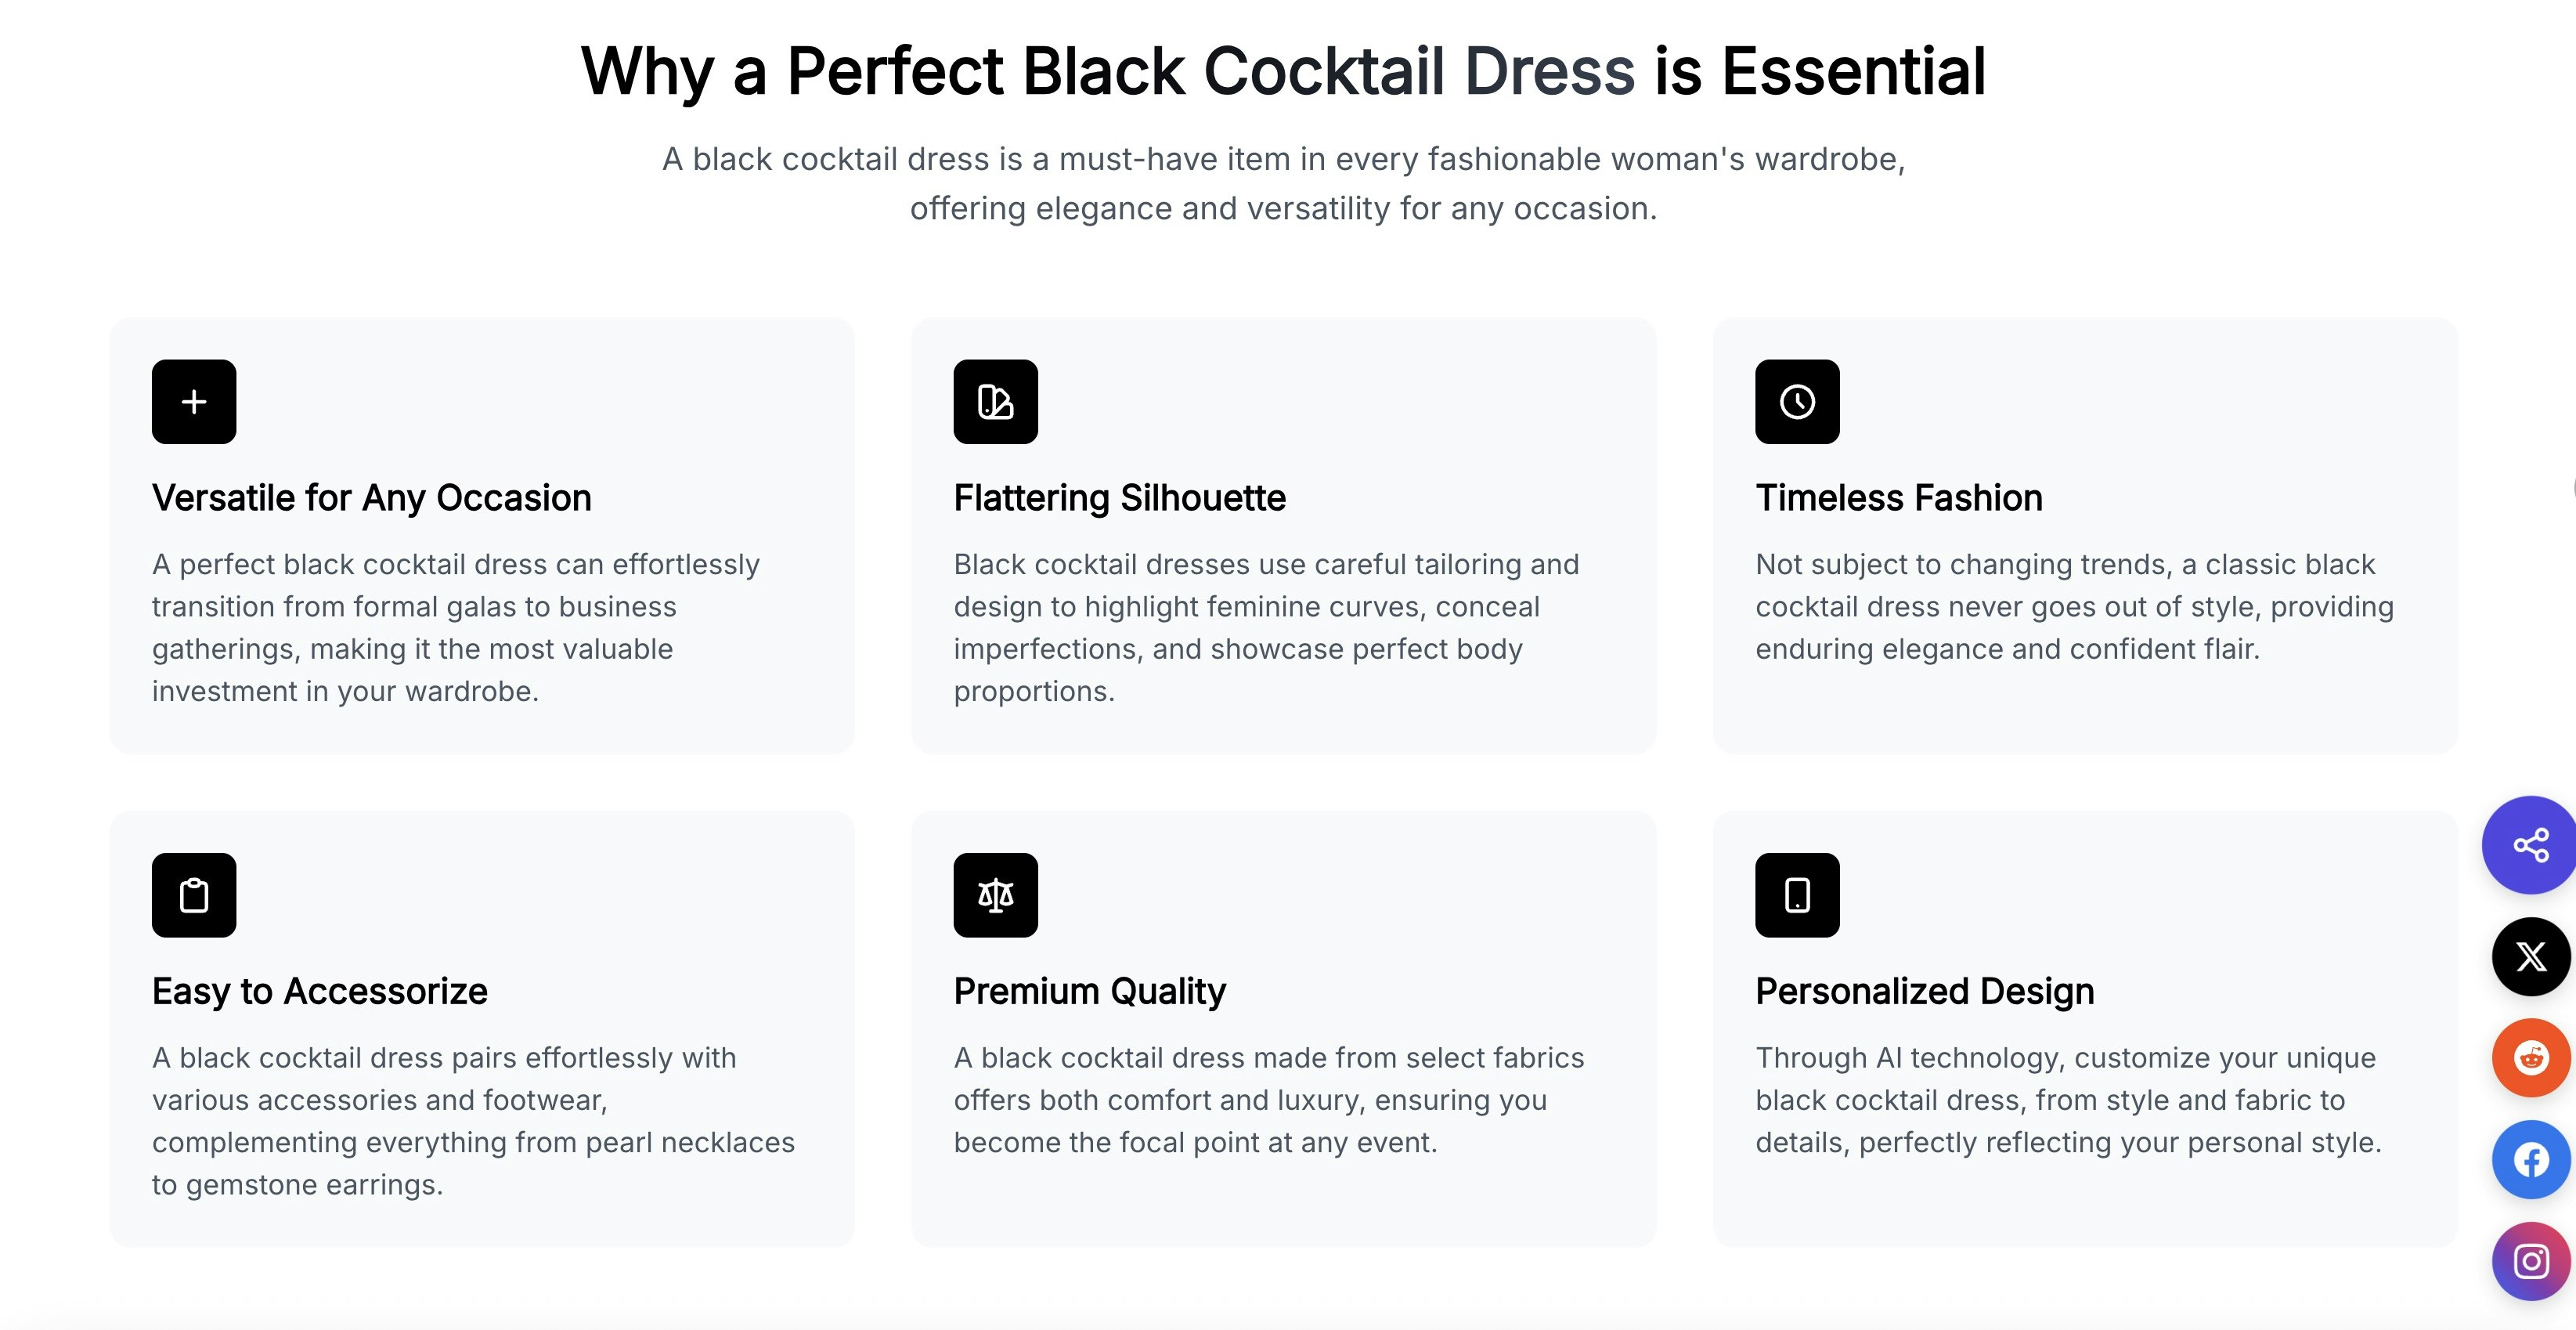Click the clock icon above Timeless Fashion
The width and height of the screenshot is (2576, 1330).
[x=1797, y=401]
